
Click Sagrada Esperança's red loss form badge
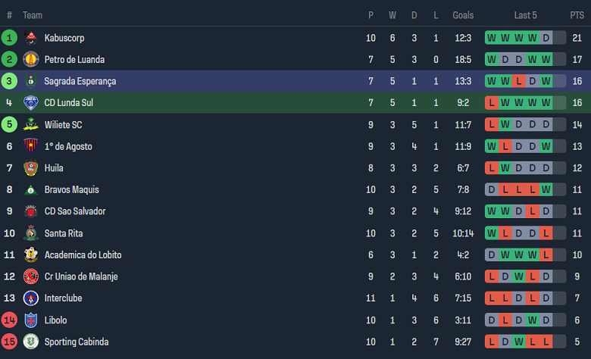coord(518,81)
